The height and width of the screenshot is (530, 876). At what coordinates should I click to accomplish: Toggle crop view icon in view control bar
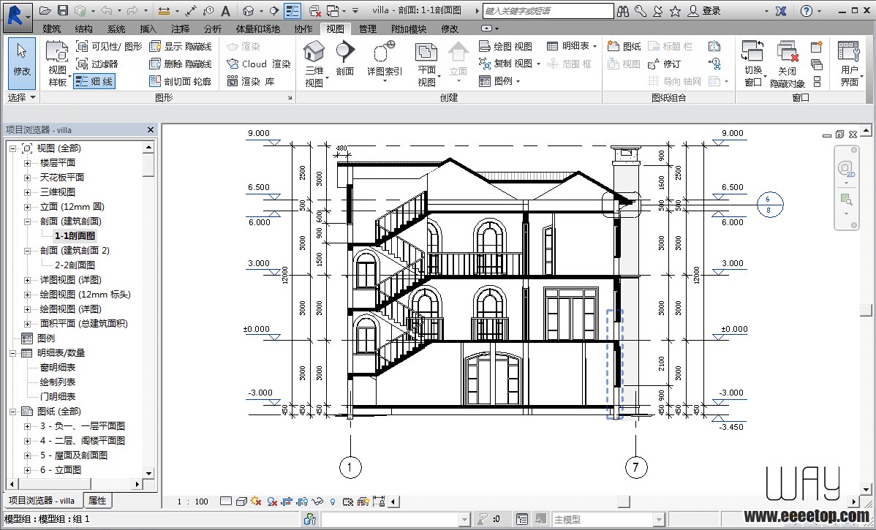(x=287, y=501)
